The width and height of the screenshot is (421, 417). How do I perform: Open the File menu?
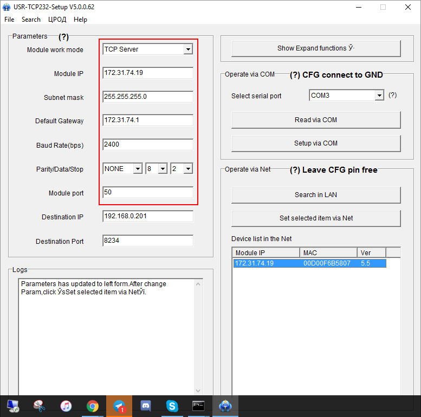pyautogui.click(x=9, y=20)
